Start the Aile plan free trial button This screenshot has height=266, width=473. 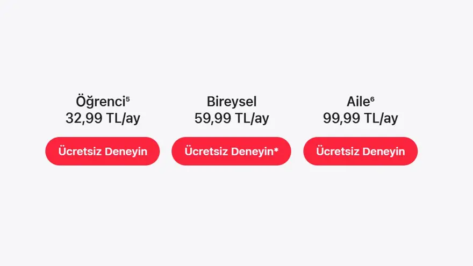click(360, 151)
